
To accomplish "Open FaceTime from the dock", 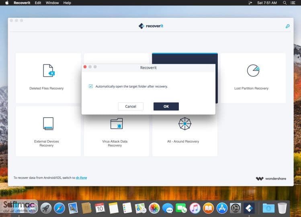I will coord(181,208).
